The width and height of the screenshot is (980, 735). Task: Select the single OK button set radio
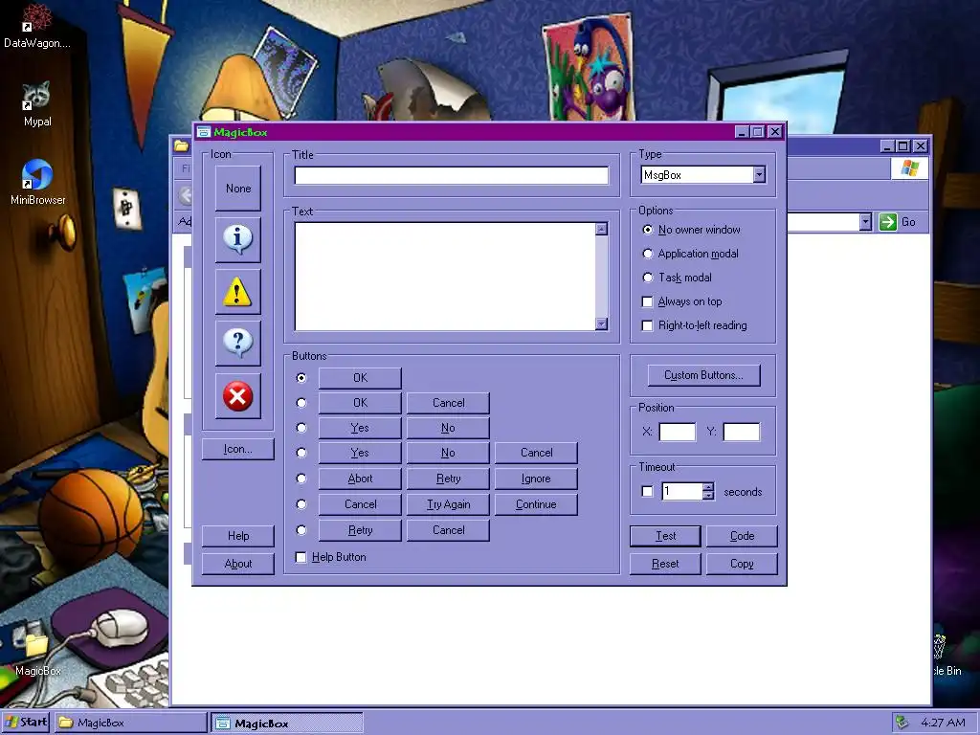[x=301, y=377]
